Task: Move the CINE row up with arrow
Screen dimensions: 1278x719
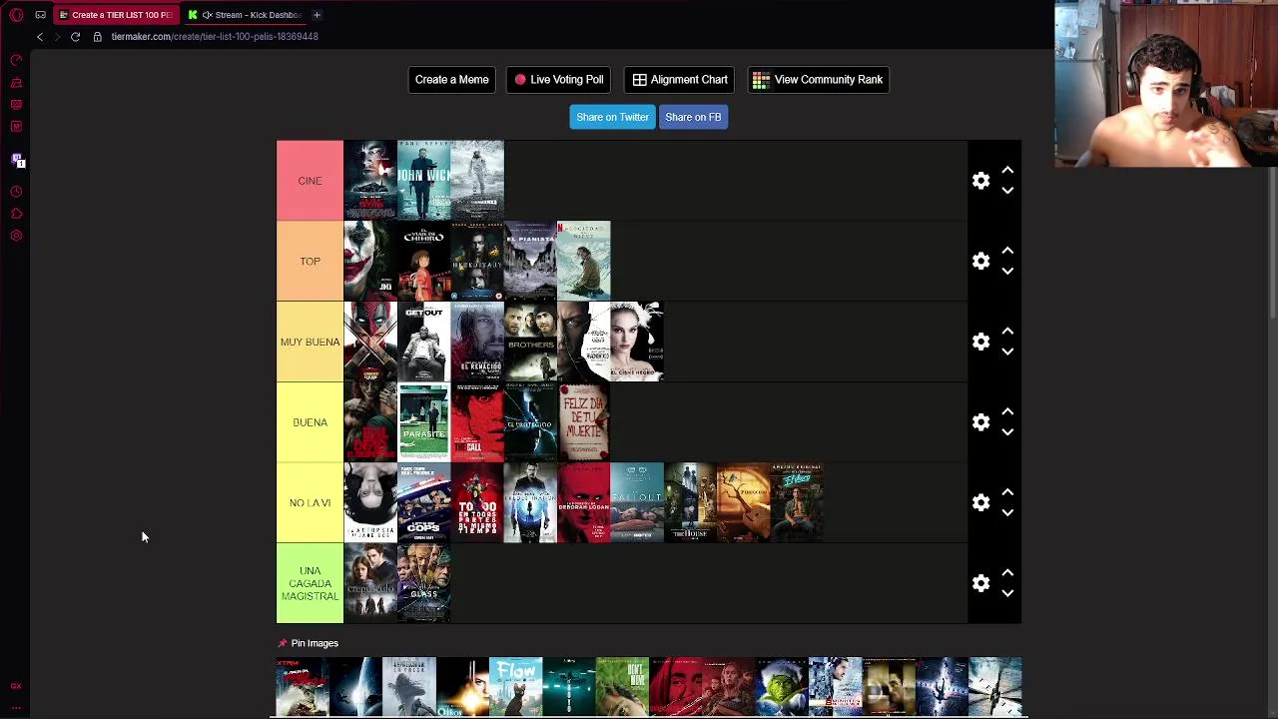Action: 1007,171
